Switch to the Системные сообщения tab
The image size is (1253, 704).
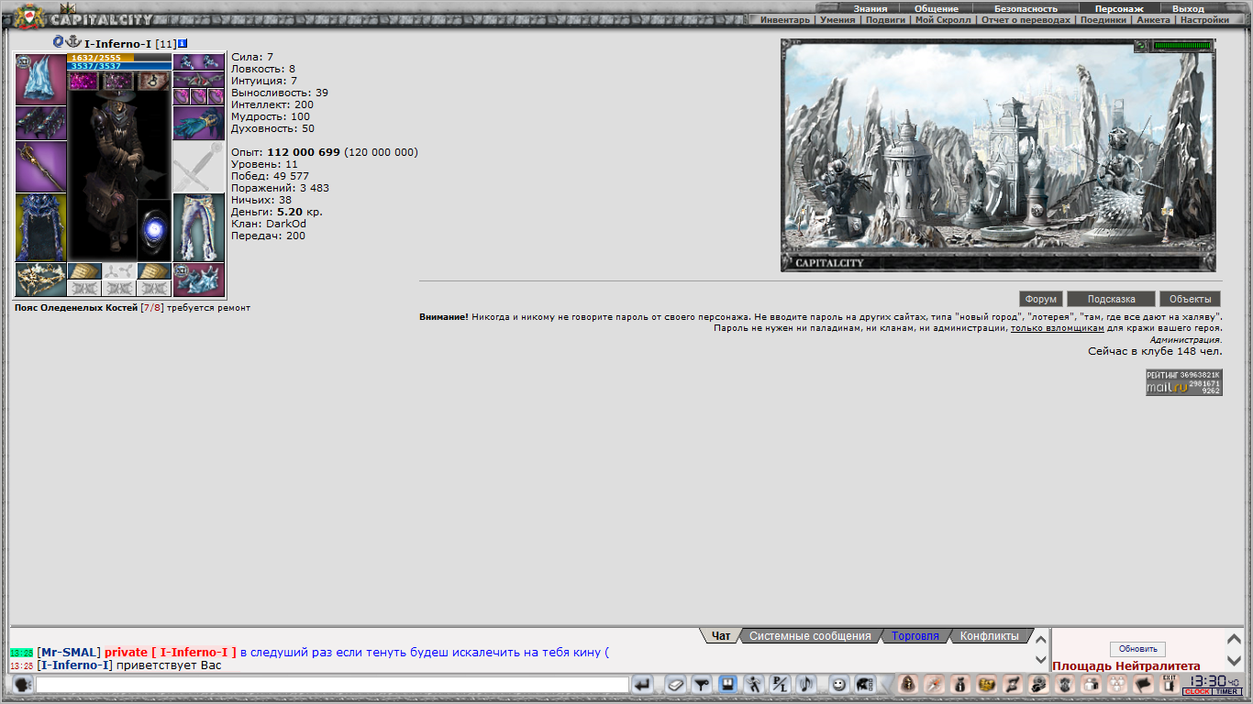point(810,635)
